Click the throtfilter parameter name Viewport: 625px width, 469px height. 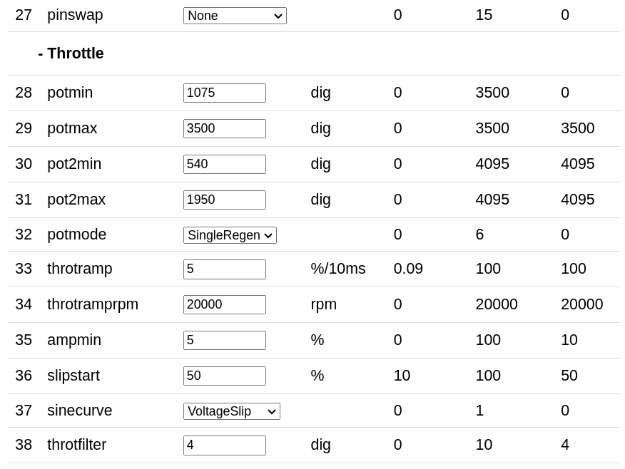pos(76,445)
